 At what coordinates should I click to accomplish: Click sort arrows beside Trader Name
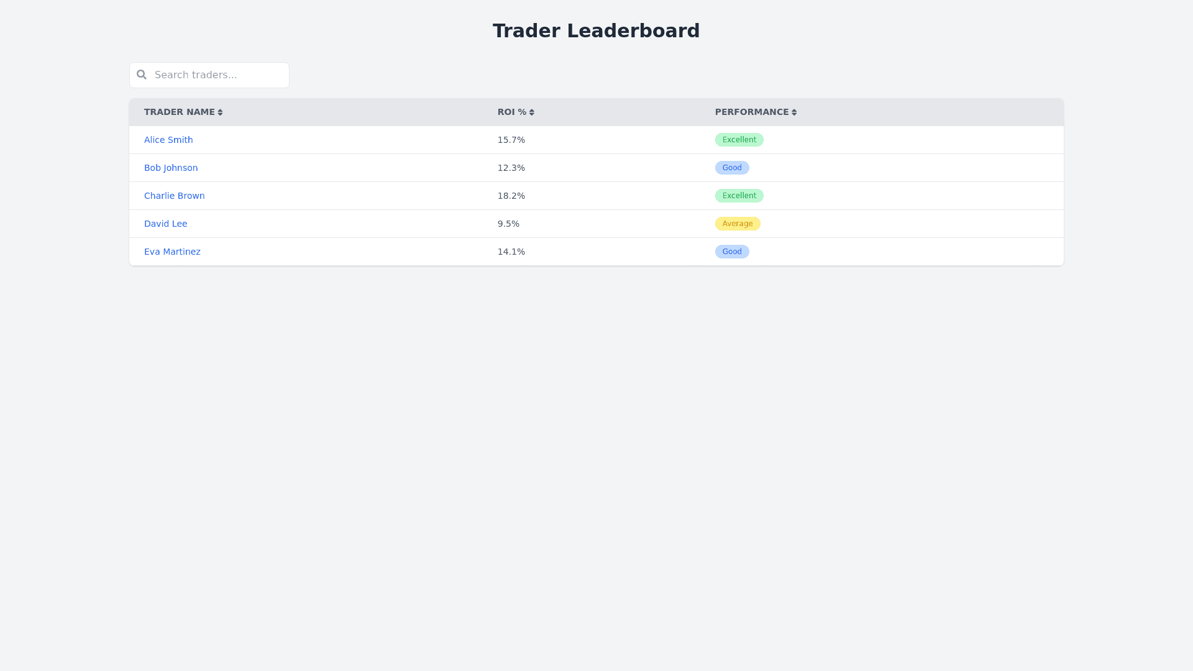[220, 112]
